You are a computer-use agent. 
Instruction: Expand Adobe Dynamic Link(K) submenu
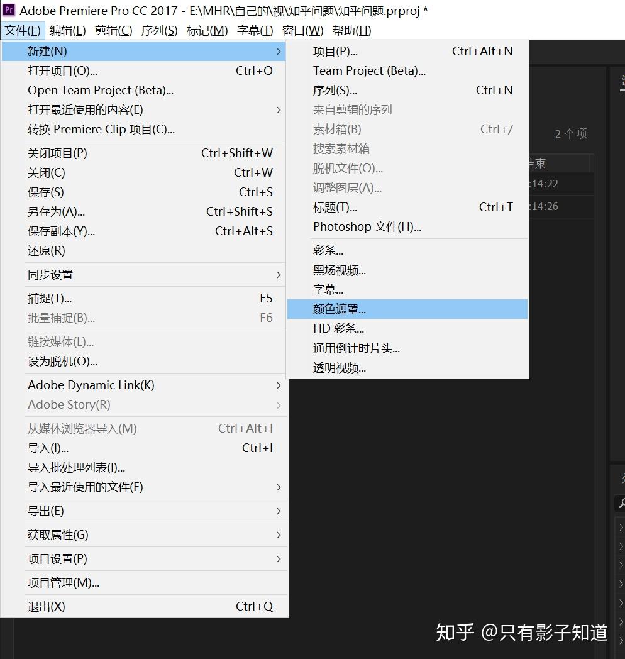(279, 385)
